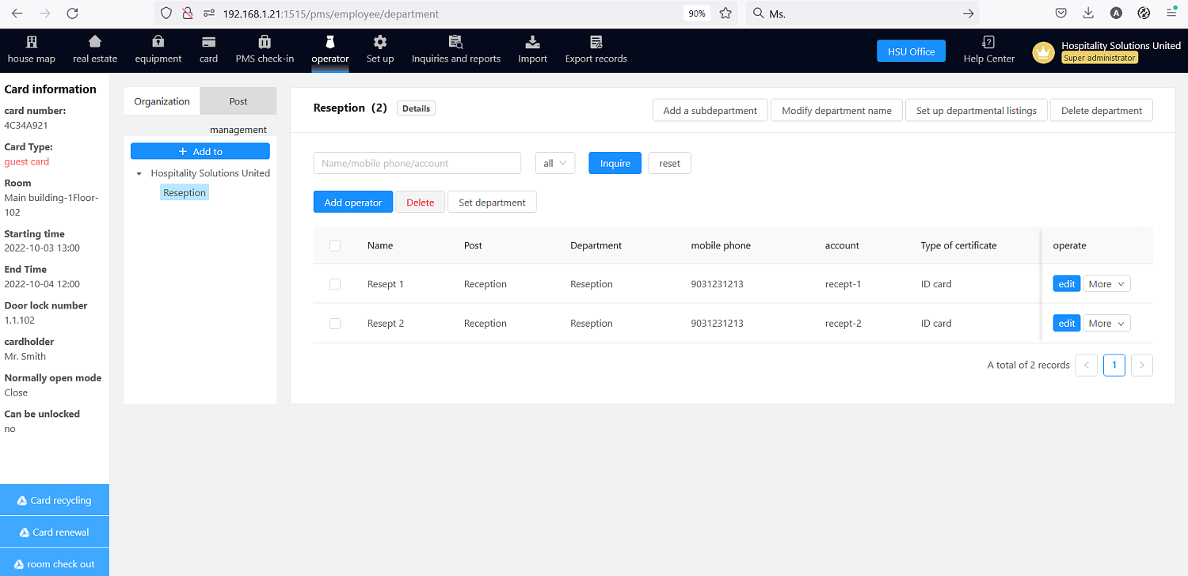Open the Help Center icon
Image resolution: width=1188 pixels, height=576 pixels.
click(988, 42)
